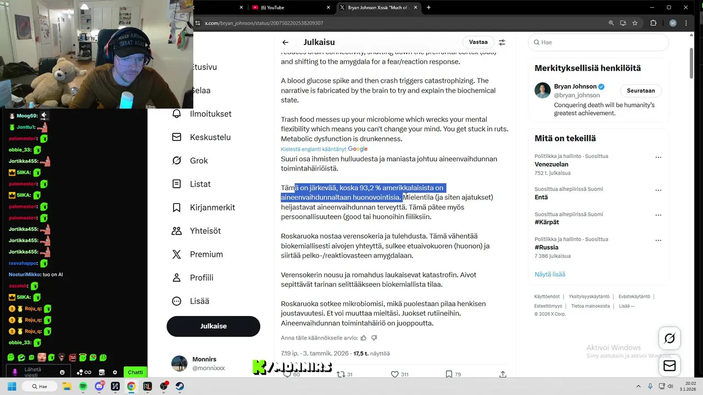This screenshot has height=395, width=703.
Task: Open Discord from taskbar
Action: tap(99, 386)
